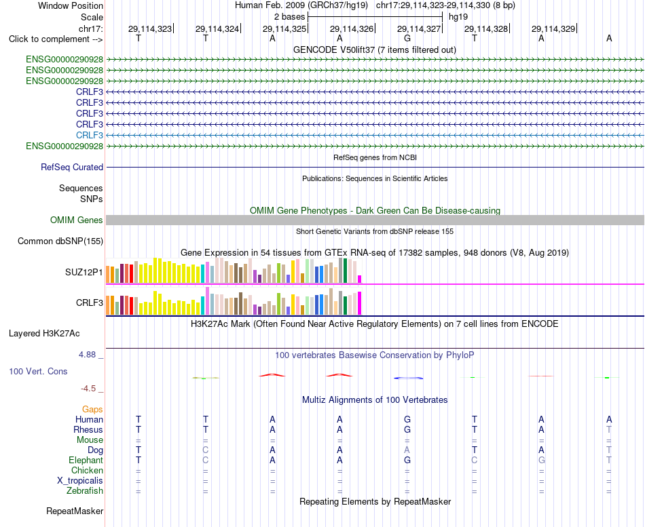Image resolution: width=645 pixels, height=527 pixels.
Task: Open '100 vertebrates Basewise Conservation by PhyloP' title
Action: click(375, 355)
